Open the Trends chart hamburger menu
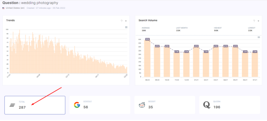267x121 pixels. 126,27
